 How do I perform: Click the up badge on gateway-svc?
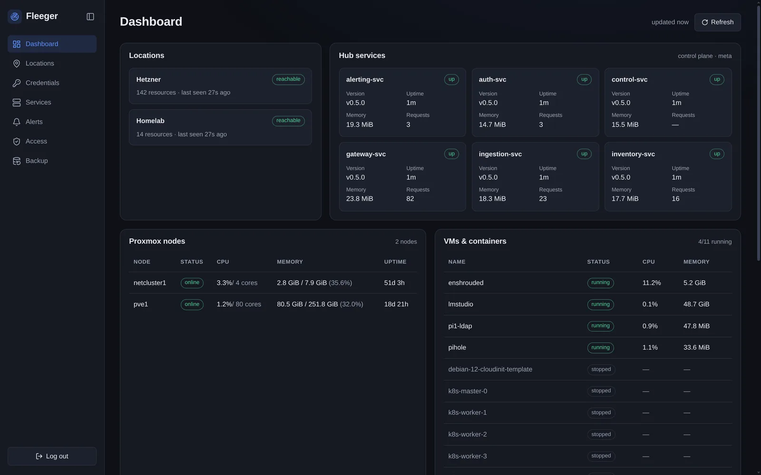point(451,154)
